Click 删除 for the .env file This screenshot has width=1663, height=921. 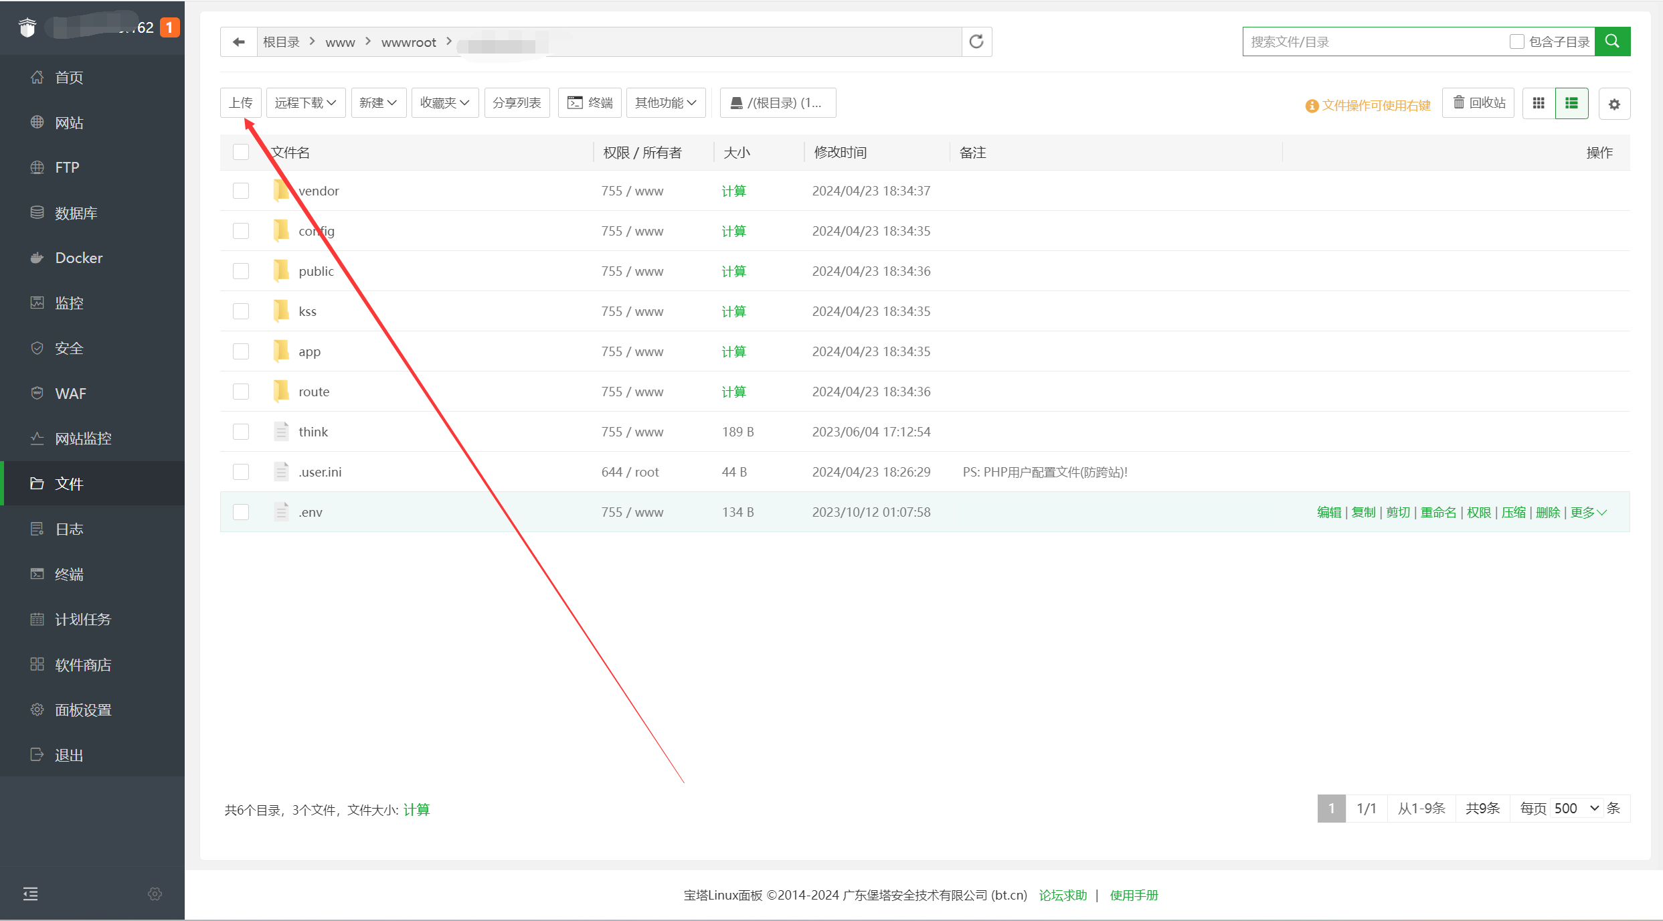[1548, 512]
